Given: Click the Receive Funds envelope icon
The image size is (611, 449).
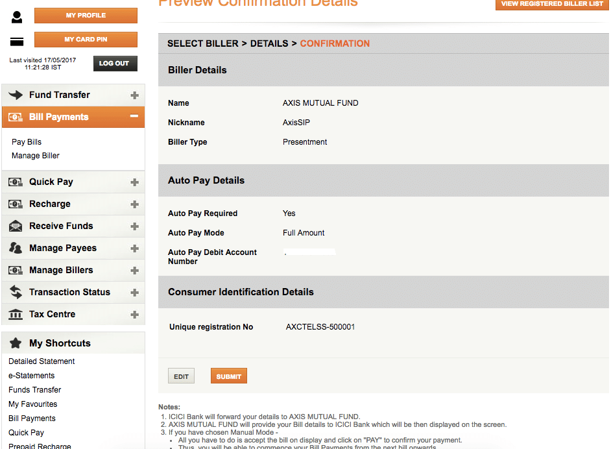Looking at the screenshot, I should (16, 226).
